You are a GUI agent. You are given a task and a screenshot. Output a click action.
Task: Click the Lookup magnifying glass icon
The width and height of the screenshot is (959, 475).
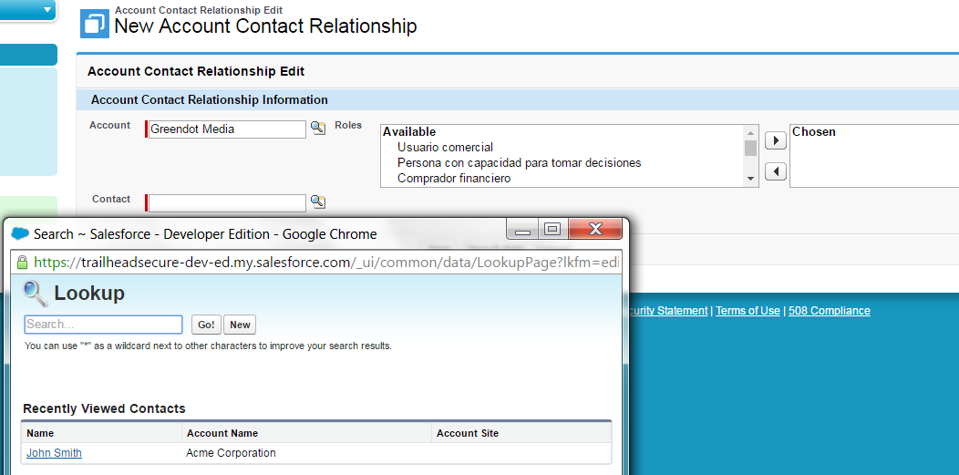coord(36,293)
